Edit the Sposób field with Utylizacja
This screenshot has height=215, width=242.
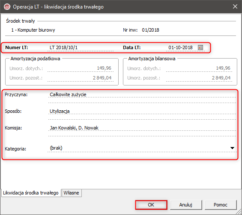click(x=142, y=111)
